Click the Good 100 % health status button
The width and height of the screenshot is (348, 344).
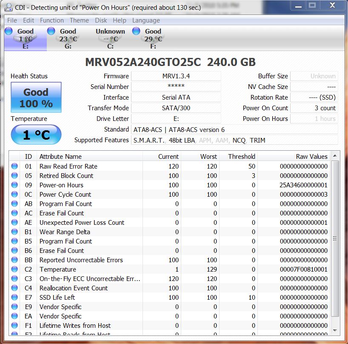36,97
